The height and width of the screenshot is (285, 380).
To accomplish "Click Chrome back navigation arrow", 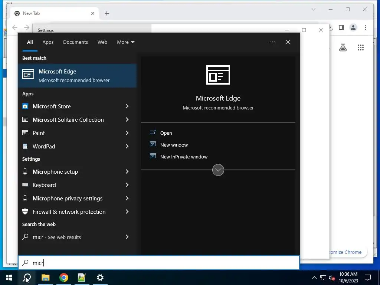I will (x=15, y=27).
